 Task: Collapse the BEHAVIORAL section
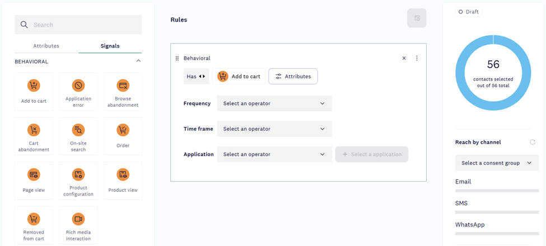(x=138, y=61)
